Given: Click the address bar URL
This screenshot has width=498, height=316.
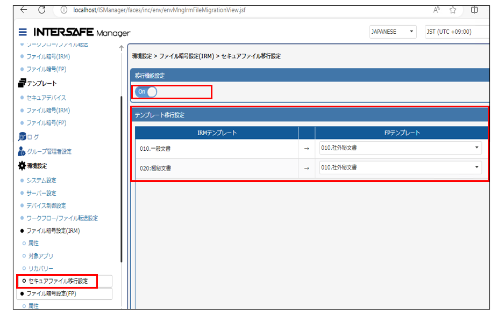Looking at the screenshot, I should [159, 10].
